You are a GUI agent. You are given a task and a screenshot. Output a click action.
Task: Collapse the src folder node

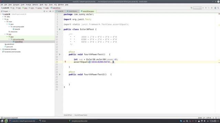click(3, 19)
